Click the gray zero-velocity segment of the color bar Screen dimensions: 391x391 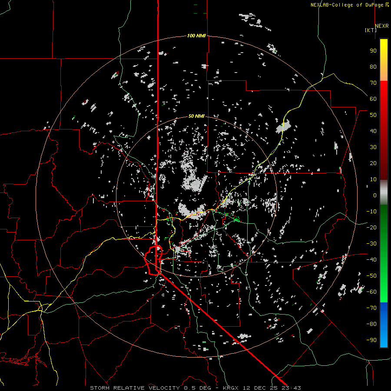pos(384,192)
